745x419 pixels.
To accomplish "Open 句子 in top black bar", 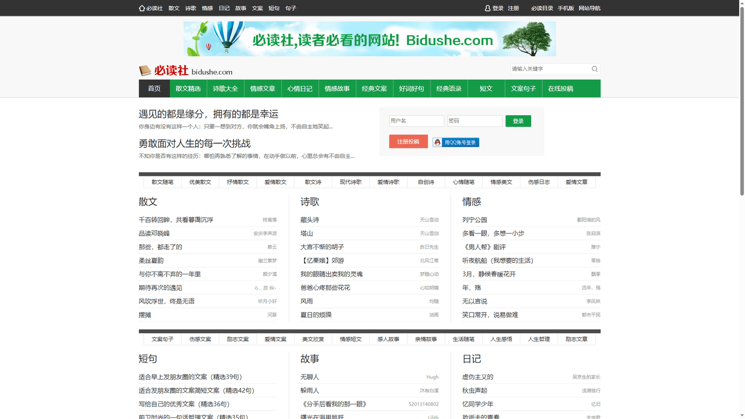I will tap(291, 8).
